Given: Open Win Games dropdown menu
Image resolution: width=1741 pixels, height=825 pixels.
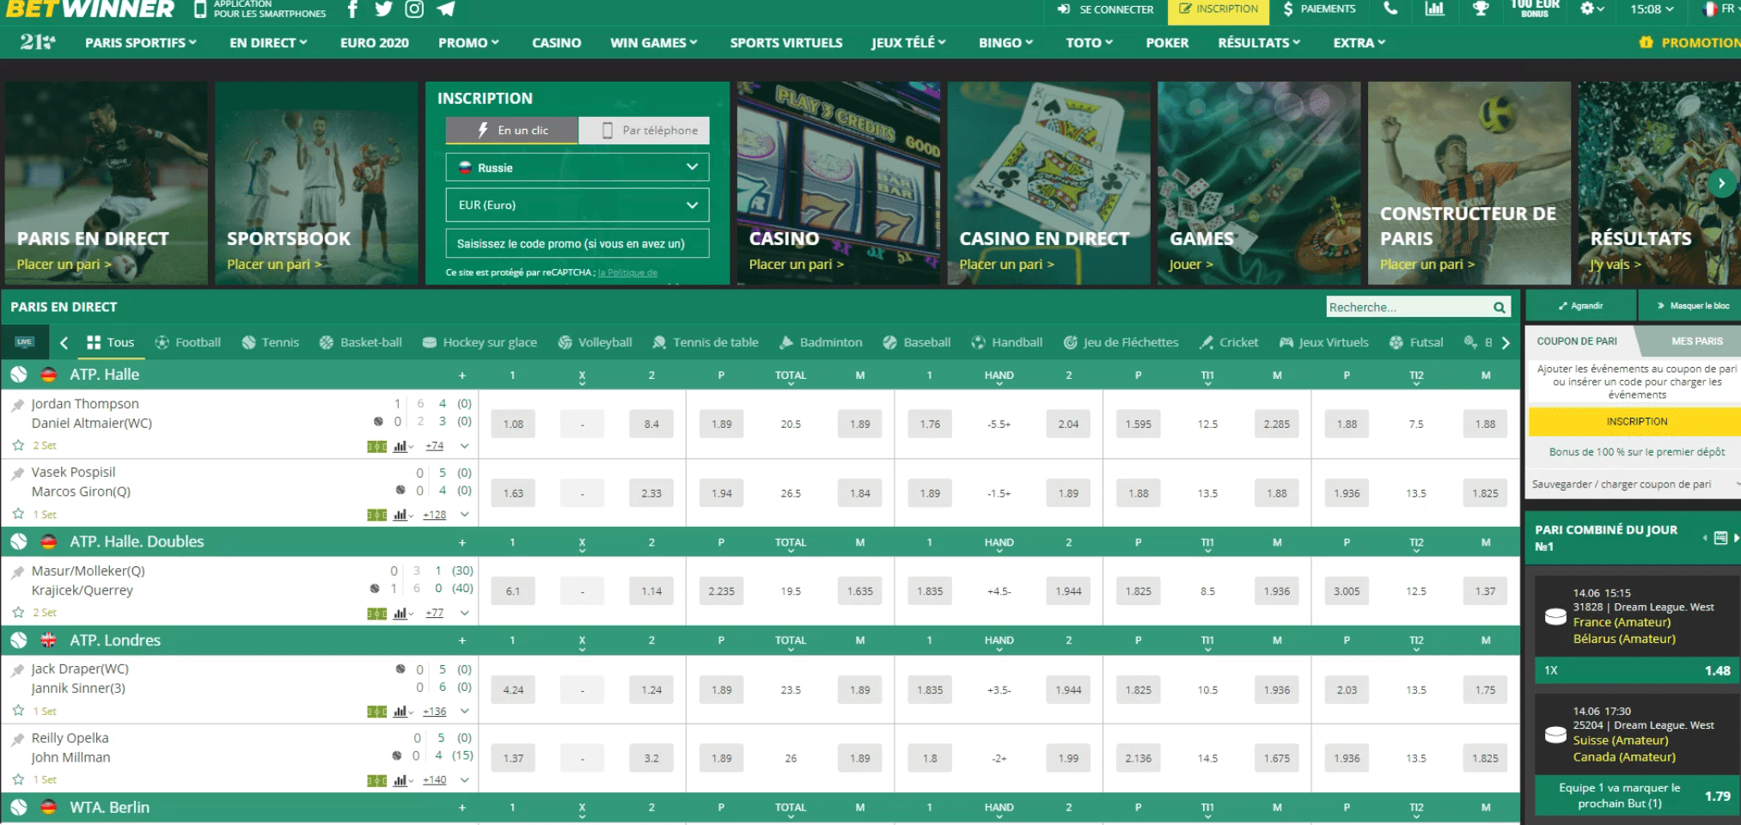Looking at the screenshot, I should [654, 42].
